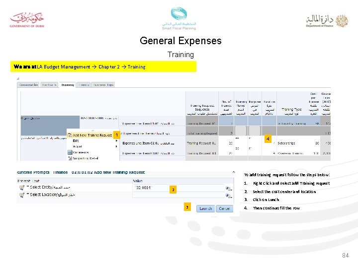358x268 pixels.
Task: Open the Consumables tab
Action: pos(28,85)
